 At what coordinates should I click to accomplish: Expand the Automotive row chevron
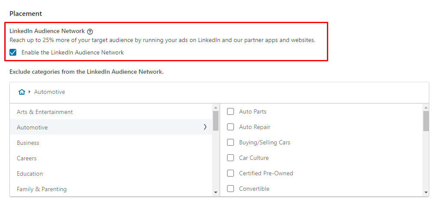[x=205, y=127]
